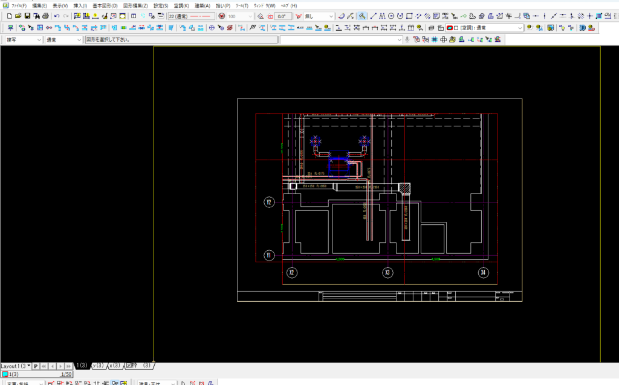
Task: Click the 0.0° angle input field
Action: click(x=282, y=16)
